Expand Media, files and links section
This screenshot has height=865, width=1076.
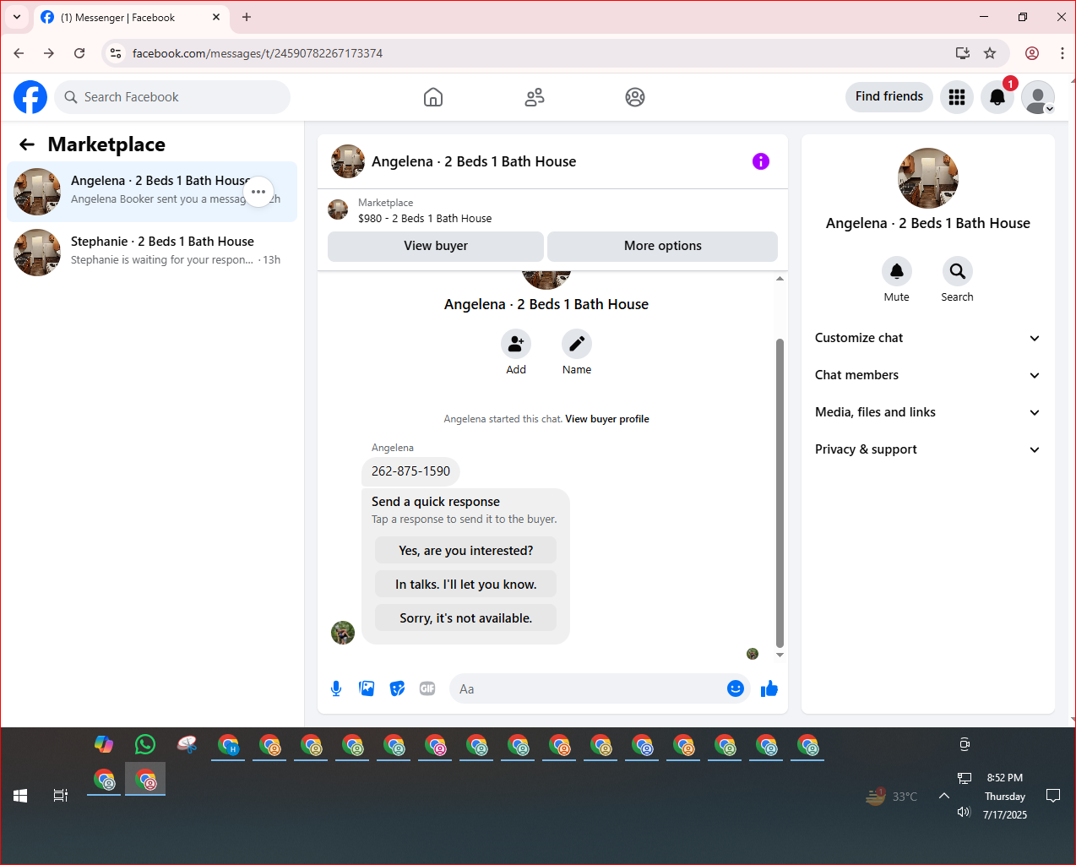928,412
